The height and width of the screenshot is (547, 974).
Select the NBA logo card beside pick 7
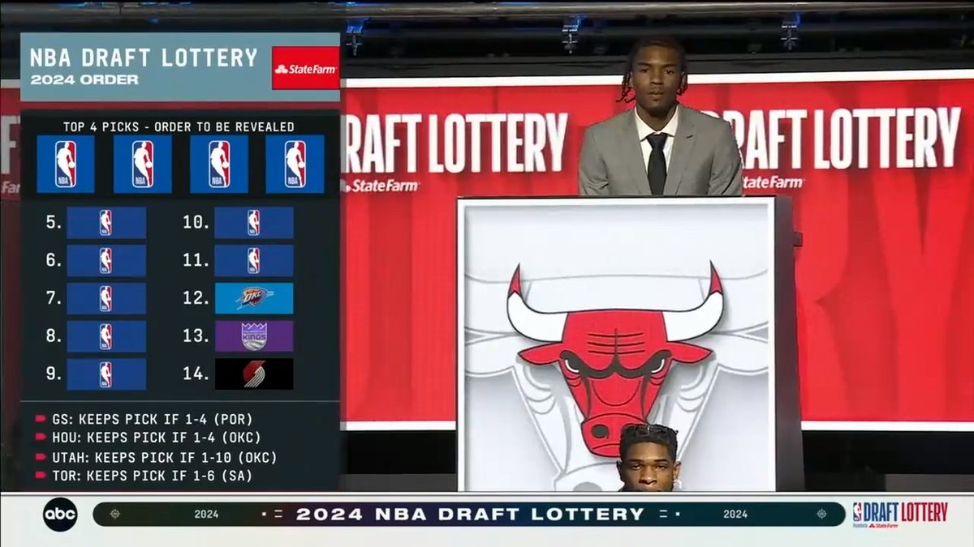106,298
